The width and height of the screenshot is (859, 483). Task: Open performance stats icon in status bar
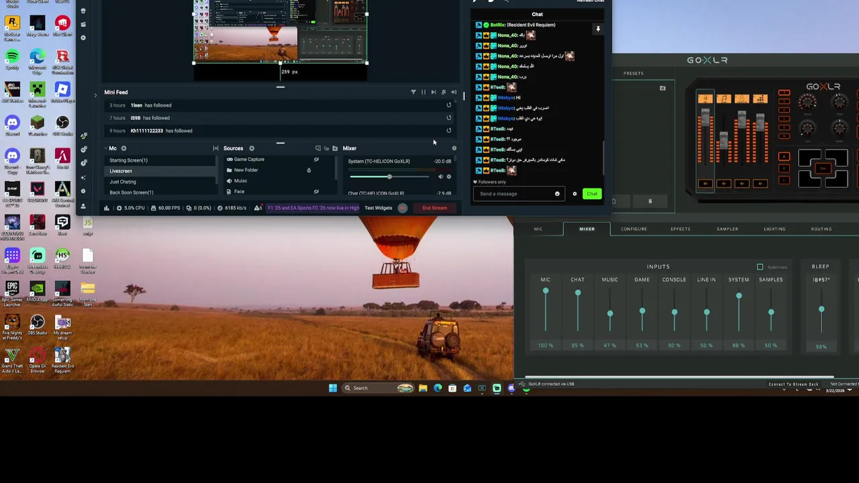coord(106,208)
